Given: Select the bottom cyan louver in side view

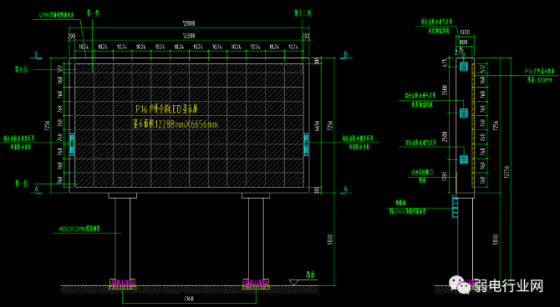Looking at the screenshot, I should tap(464, 159).
